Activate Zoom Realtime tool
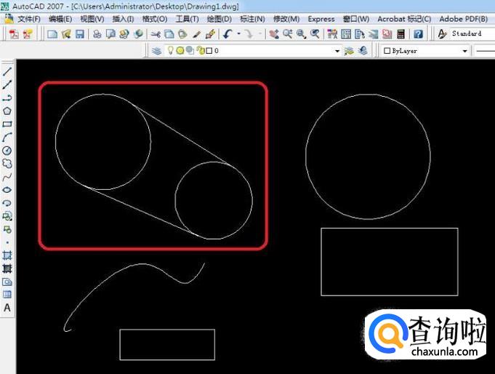 pyautogui.click(x=287, y=33)
